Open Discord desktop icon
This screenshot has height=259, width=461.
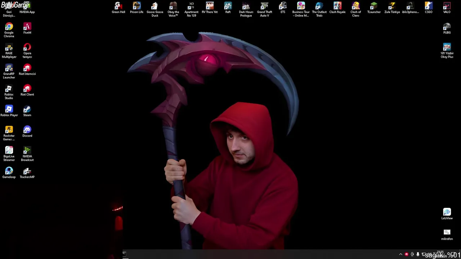[27, 132]
